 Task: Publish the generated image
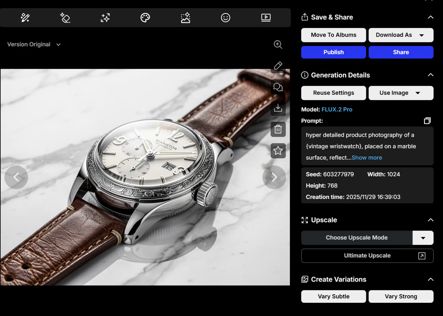point(333,52)
